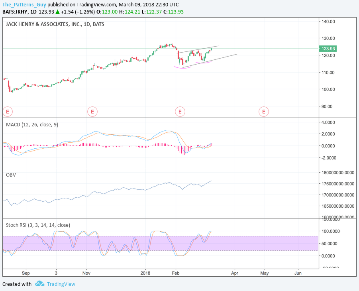359x291 pixels.
Task: Click the earnings E marker near November
Action: 92,112
